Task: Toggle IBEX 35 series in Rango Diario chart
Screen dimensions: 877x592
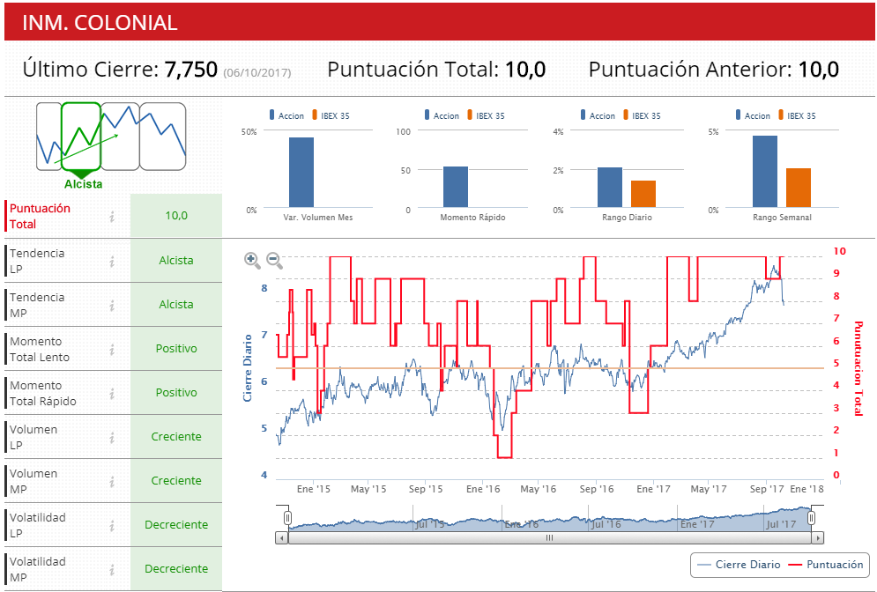Action: coord(642,115)
